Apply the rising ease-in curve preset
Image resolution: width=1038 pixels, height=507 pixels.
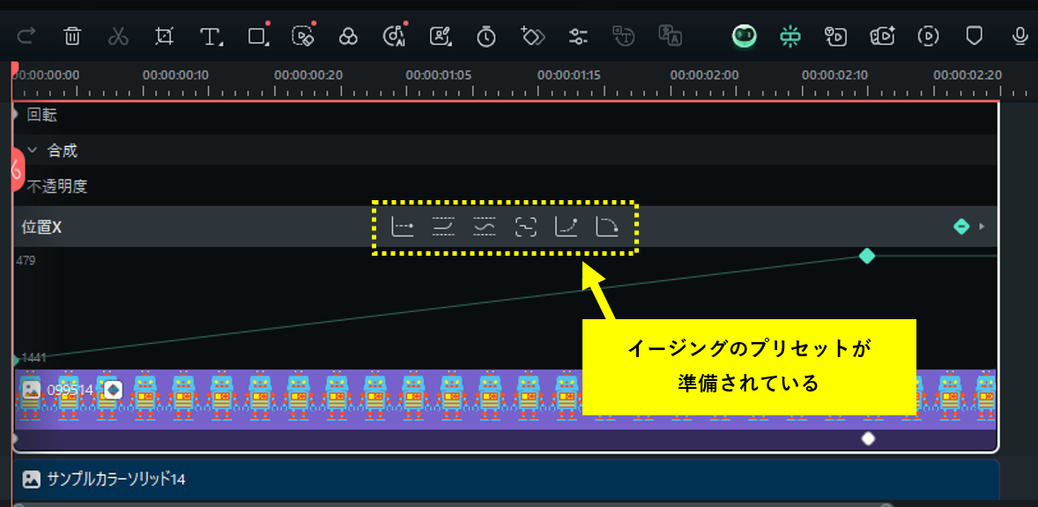(566, 227)
